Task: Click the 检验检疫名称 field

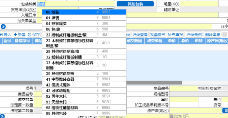Action: point(225,88)
